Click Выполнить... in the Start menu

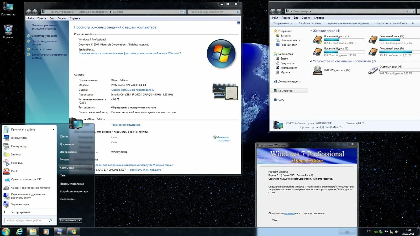[x=67, y=199]
